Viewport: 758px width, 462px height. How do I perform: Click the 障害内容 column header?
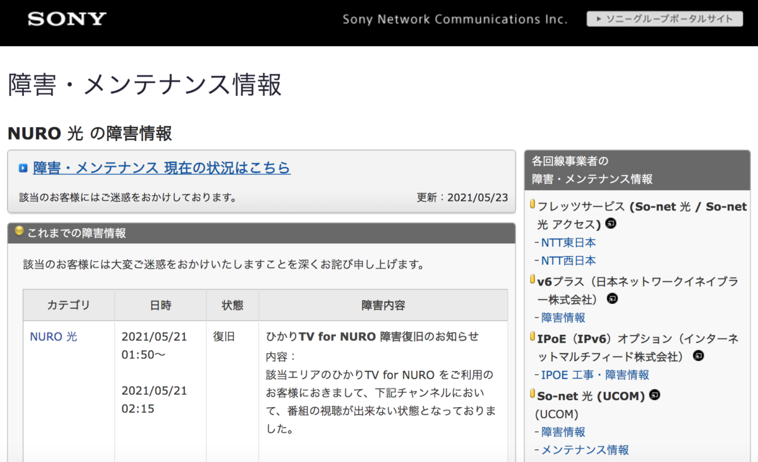pos(383,305)
